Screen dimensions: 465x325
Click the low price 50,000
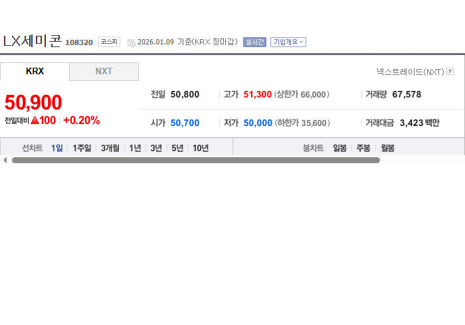coord(258,123)
